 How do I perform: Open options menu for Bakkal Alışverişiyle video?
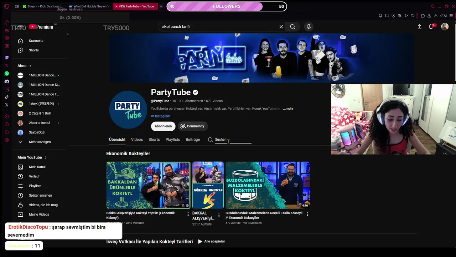coord(188,214)
